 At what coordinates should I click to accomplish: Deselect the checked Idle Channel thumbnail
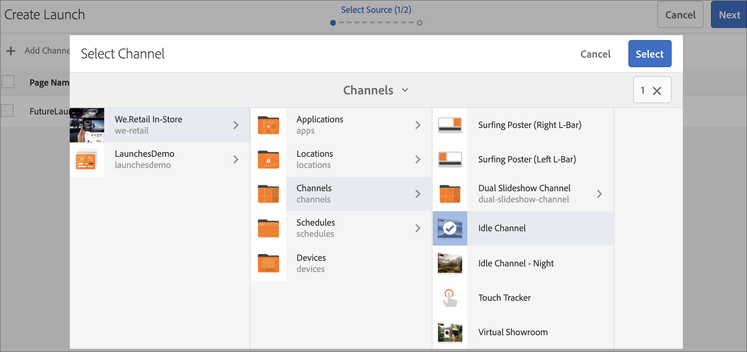450,228
